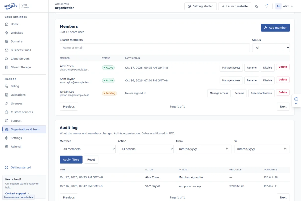301x201 pixels.
Task: Delete Jordan Lee
Action: pos(283,92)
